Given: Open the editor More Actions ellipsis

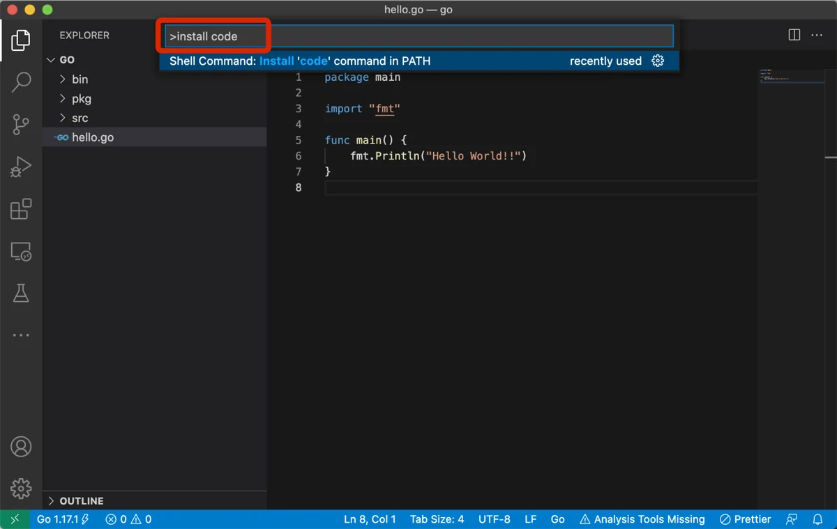Looking at the screenshot, I should [x=818, y=35].
